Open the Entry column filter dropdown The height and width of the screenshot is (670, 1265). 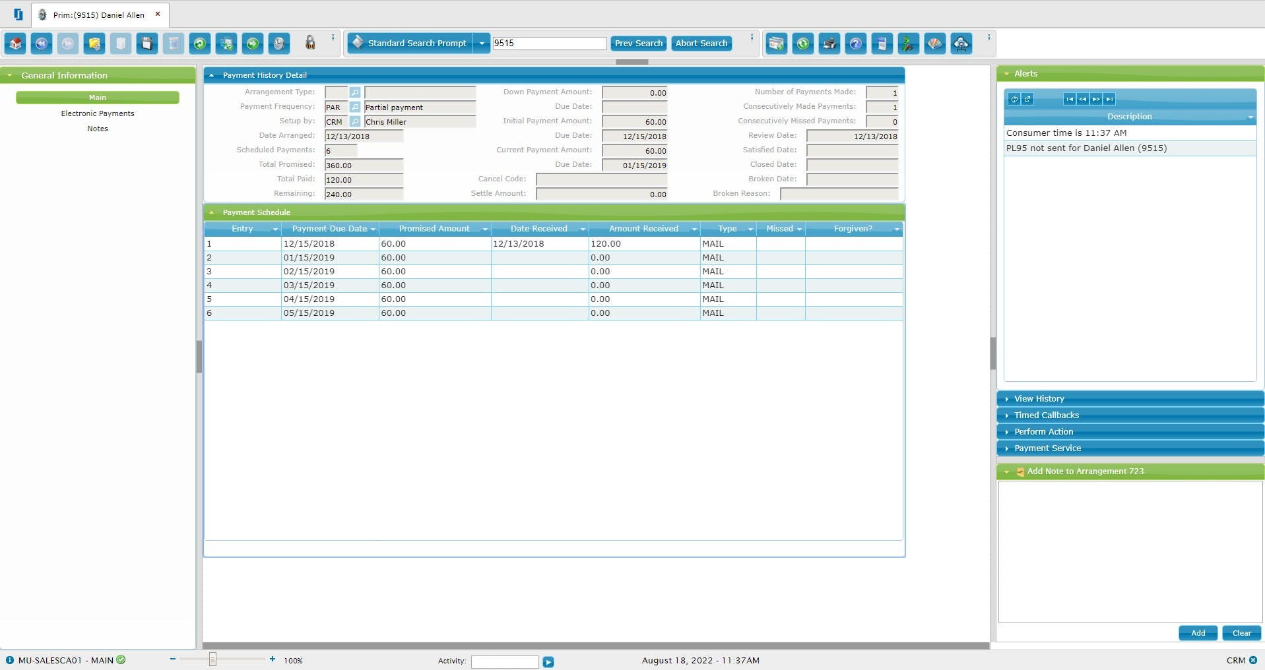(x=275, y=229)
